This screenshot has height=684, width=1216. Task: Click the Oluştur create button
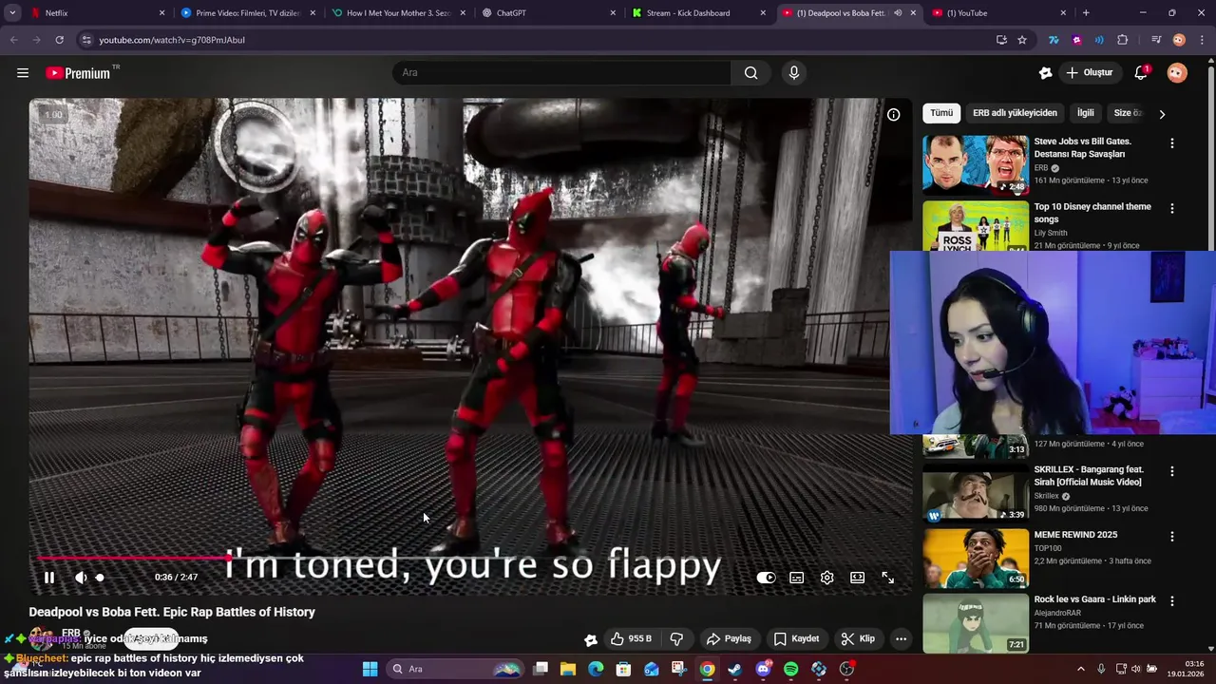pos(1090,73)
